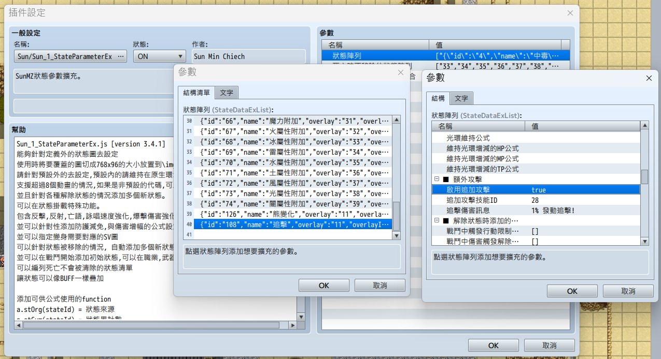Click the 幫助 help text area

coord(156,229)
